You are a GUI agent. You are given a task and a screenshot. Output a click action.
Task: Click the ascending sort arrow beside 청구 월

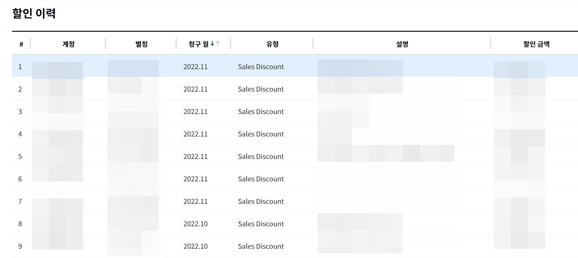[x=218, y=43]
